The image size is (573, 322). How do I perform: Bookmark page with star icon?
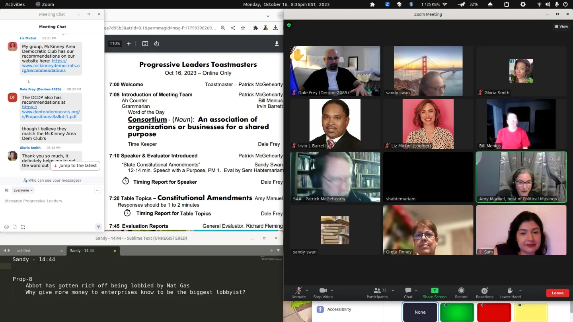[243, 28]
